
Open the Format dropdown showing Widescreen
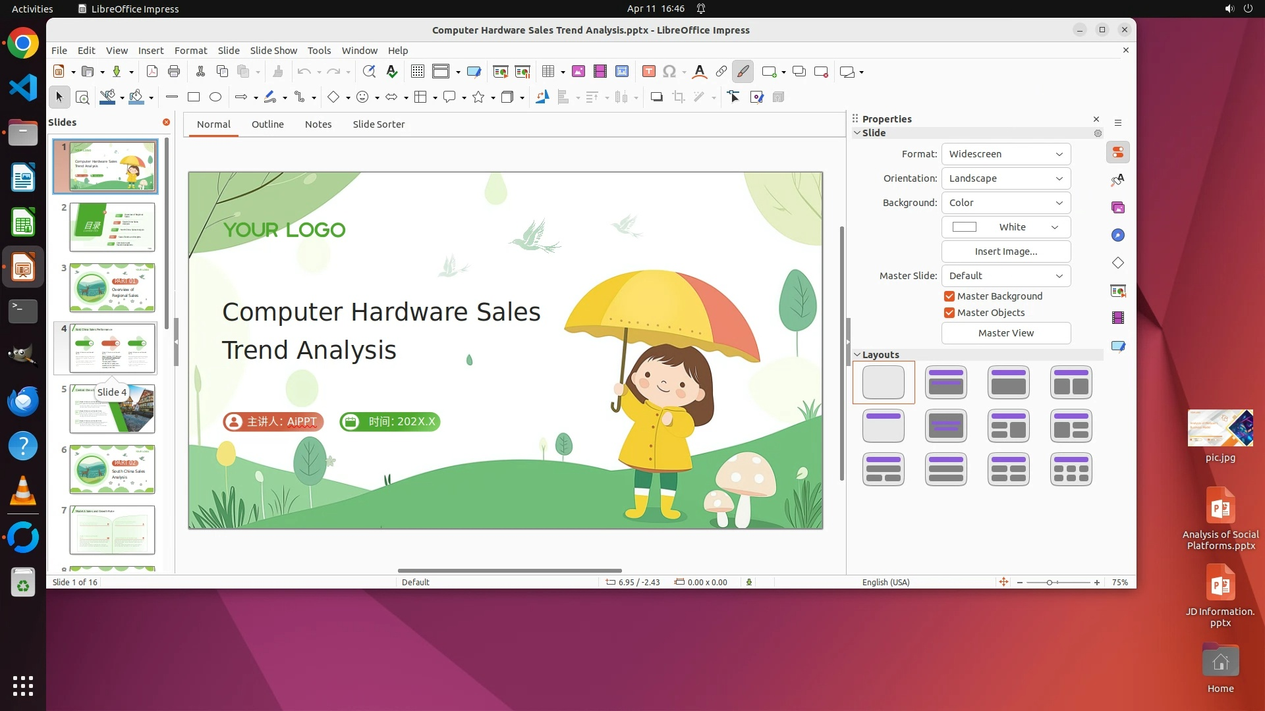pyautogui.click(x=1005, y=154)
